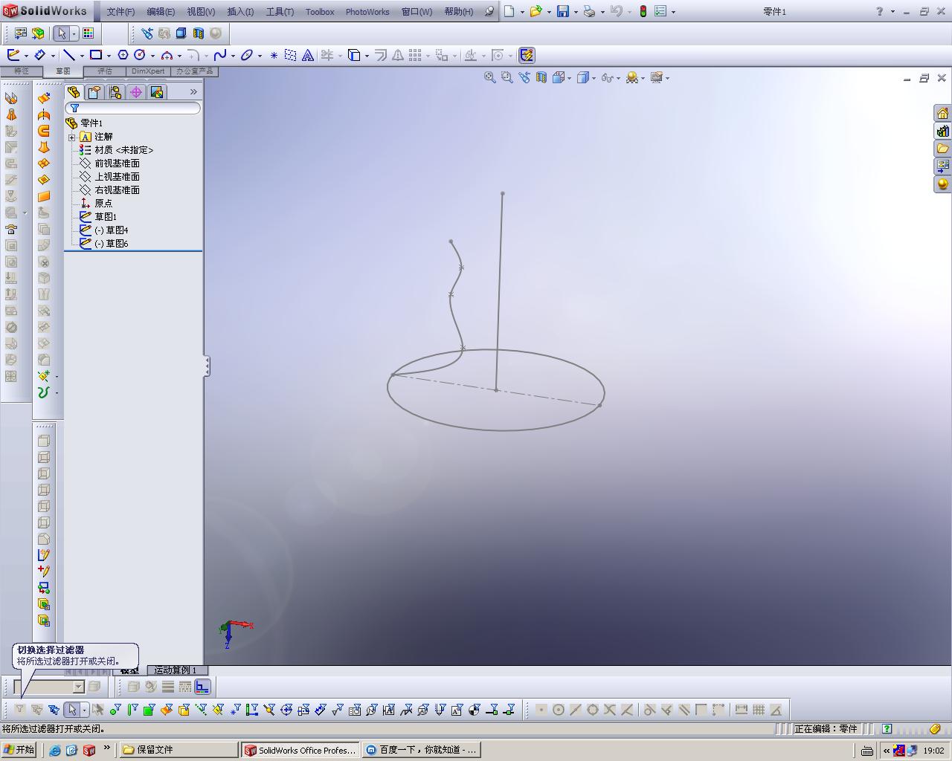
Task: Click the Print icon in the top toolbar
Action: 589,11
